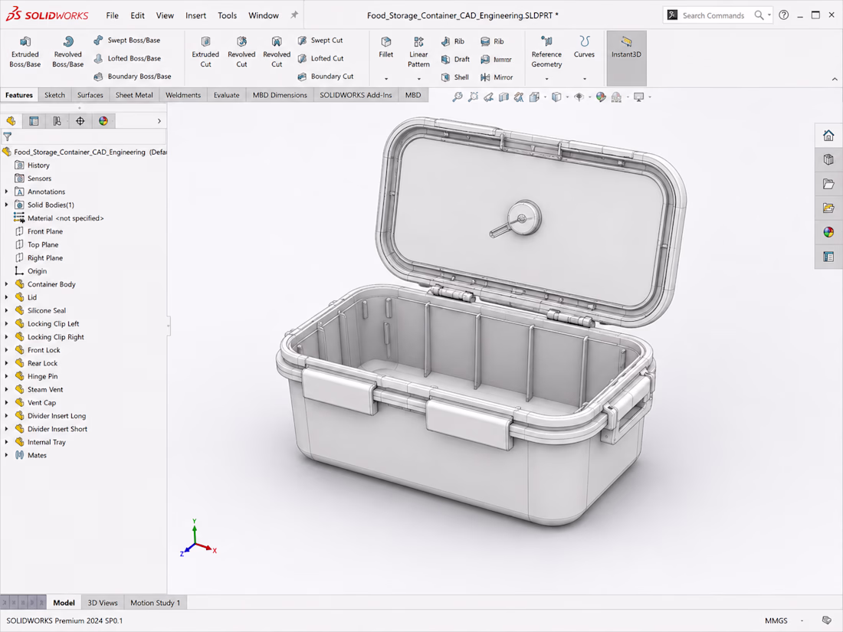This screenshot has width=843, height=632.
Task: Click Zoom to Fit magnifier icon
Action: 457,97
